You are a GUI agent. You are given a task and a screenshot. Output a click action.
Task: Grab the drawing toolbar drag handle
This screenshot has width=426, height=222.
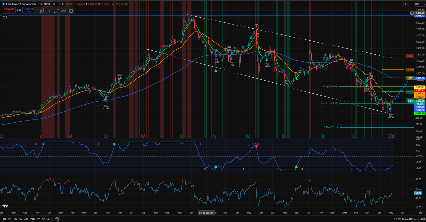pyautogui.click(x=36, y=11)
